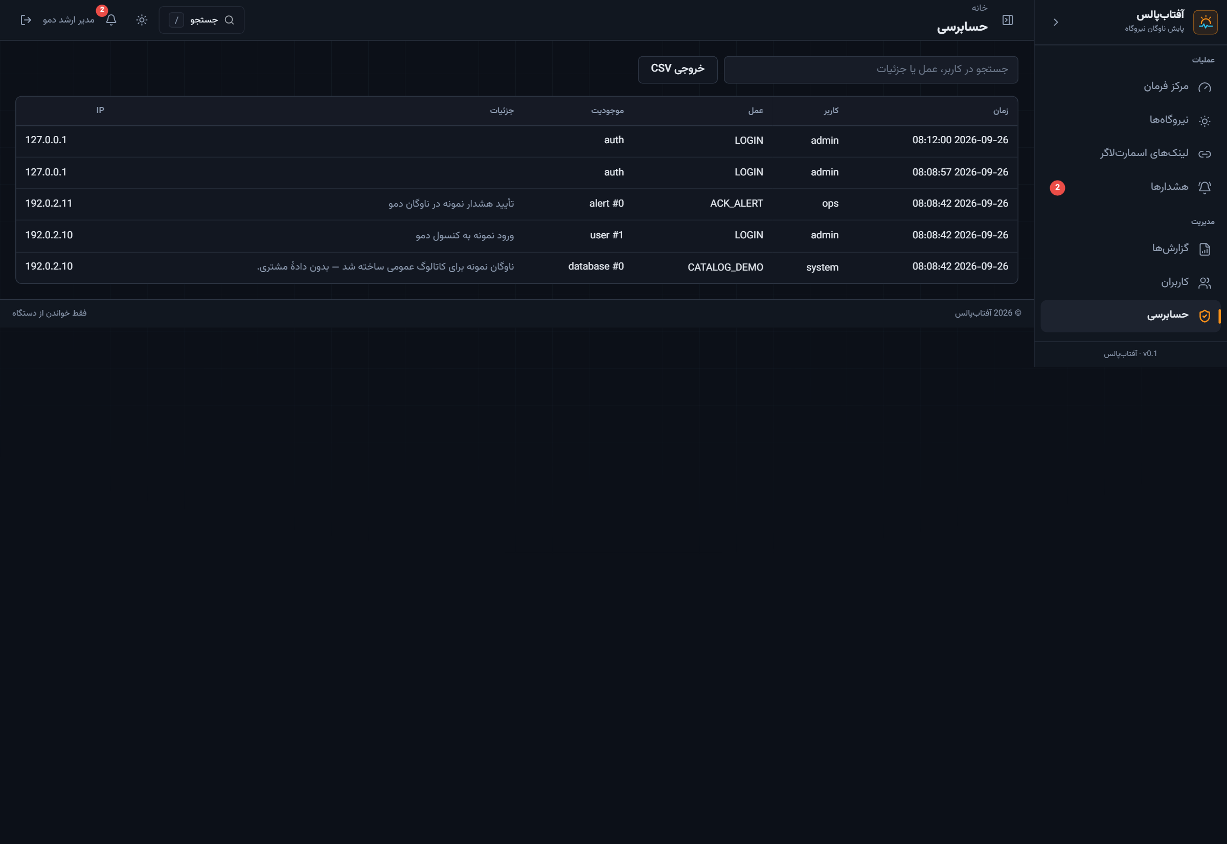Viewport: 1227px width, 844px height.
Task: Click the red alerts badge in sidebar
Action: click(x=1057, y=188)
